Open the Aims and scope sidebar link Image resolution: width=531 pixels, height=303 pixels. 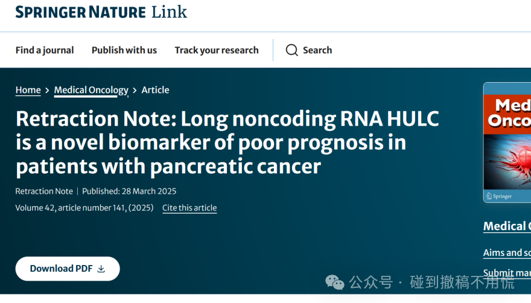pos(507,253)
